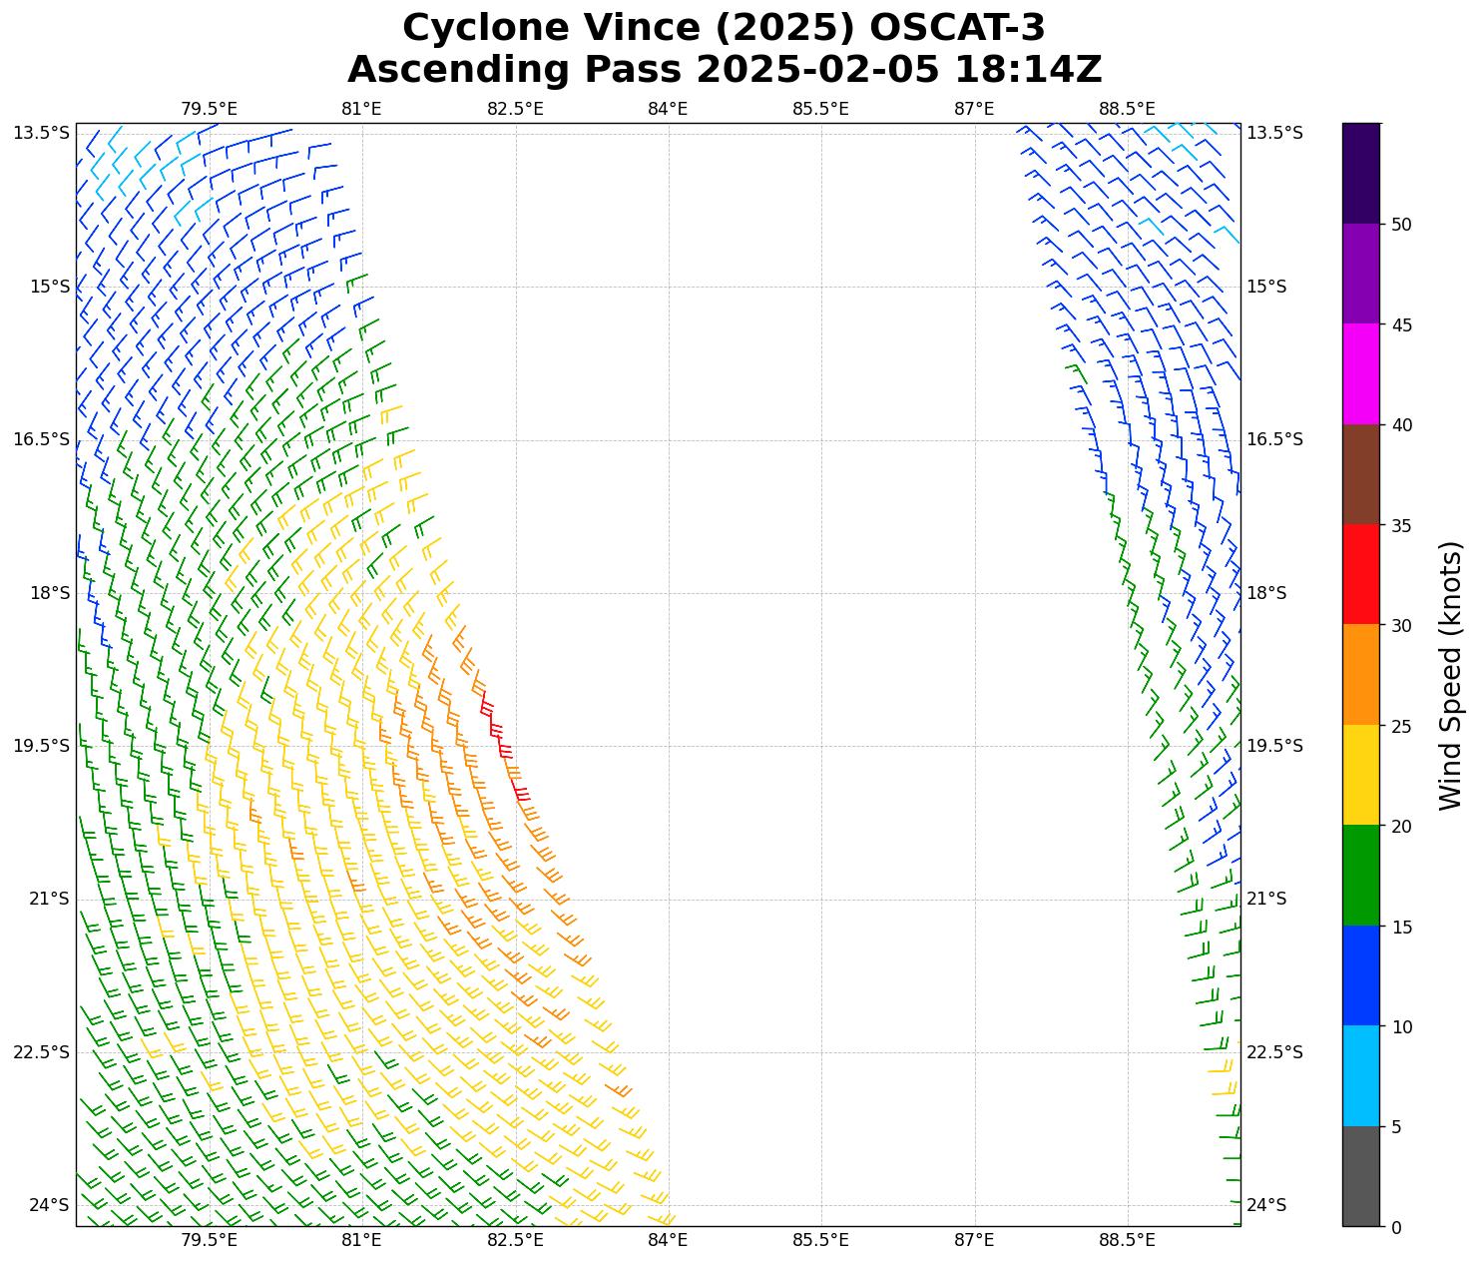Click the "Ascending Pass 2025-02-05 18:14Z" subtitle

click(x=724, y=70)
